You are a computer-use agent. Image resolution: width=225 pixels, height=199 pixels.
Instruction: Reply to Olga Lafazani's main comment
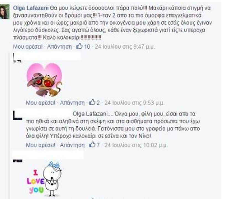click(59, 46)
